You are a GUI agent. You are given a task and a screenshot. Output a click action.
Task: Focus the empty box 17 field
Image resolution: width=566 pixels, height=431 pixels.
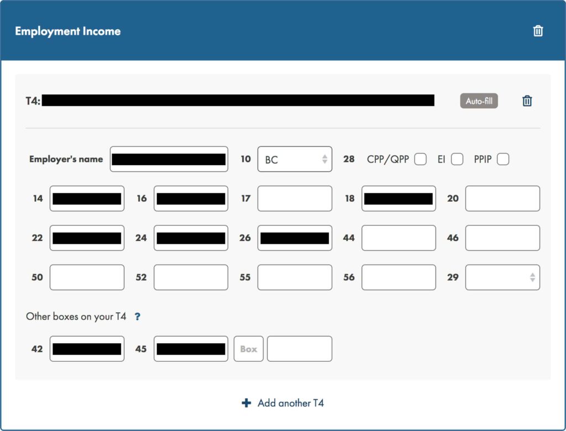pyautogui.click(x=295, y=198)
